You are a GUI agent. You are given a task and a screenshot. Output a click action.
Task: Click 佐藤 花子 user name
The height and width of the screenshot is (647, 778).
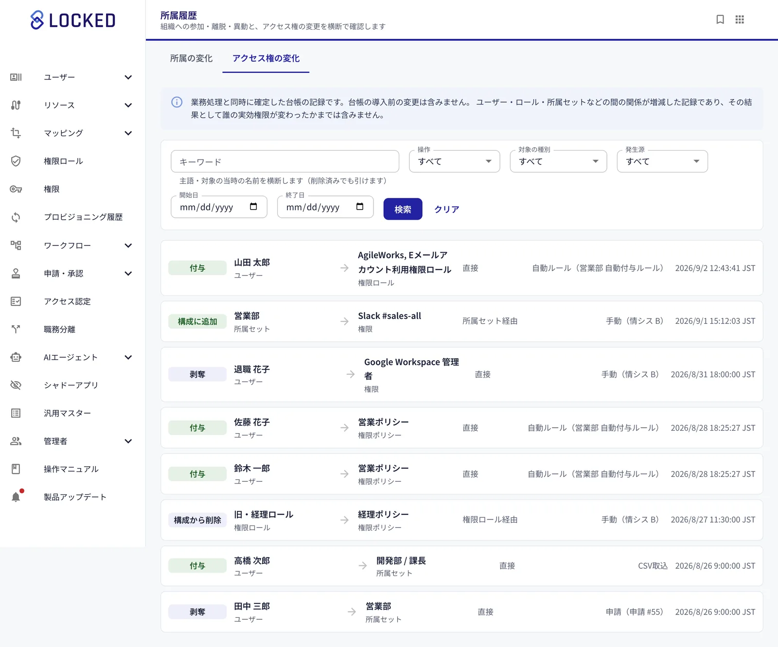pos(252,422)
